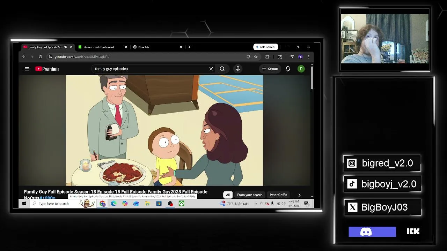This screenshot has height=251, width=447.
Task: Show more filter chips with the right arrow
Action: pos(299,195)
